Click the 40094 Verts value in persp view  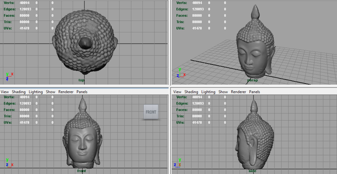pos(197,3)
